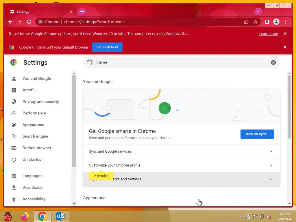Open On startup section

click(x=32, y=159)
